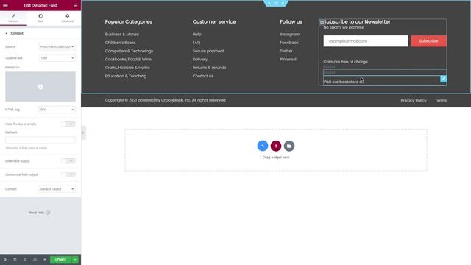This screenshot has width=471, height=265.
Task: Click the 'Customer service' heading
Action: [x=214, y=21]
